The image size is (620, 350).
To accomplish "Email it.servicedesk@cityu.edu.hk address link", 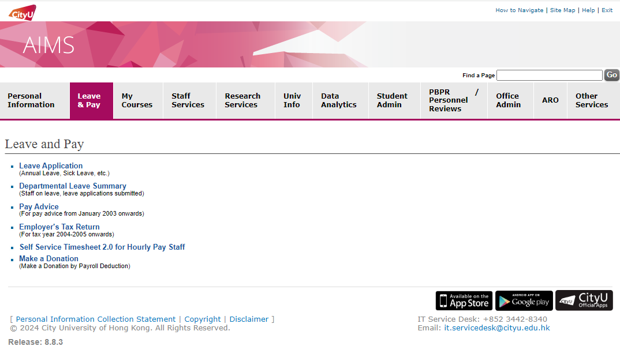I will (x=496, y=328).
